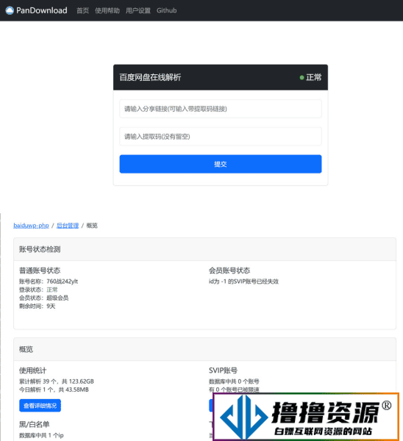403x441 pixels.
Task: Click the 普通账号状态 heading
Action: point(40,270)
